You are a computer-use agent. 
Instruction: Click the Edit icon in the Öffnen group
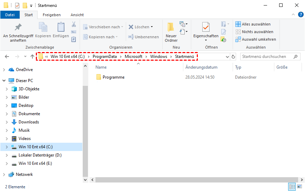(x=224, y=32)
